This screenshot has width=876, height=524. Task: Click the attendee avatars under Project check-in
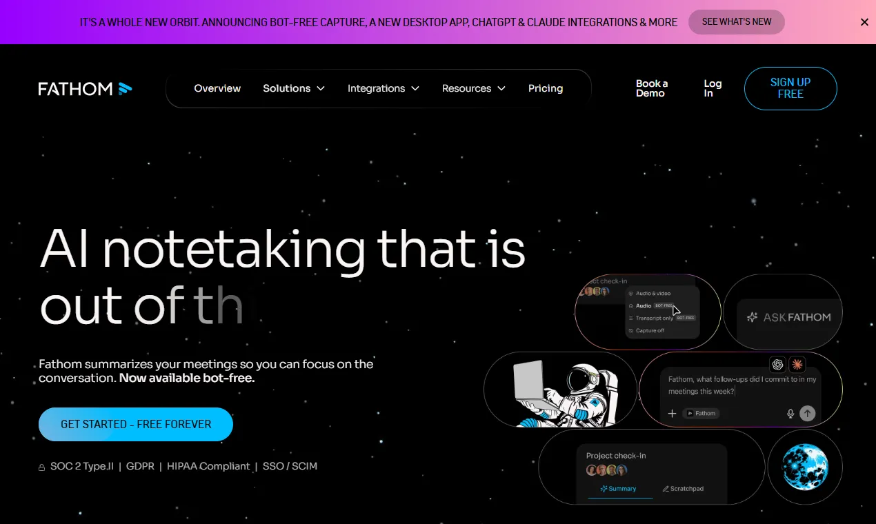coord(606,470)
